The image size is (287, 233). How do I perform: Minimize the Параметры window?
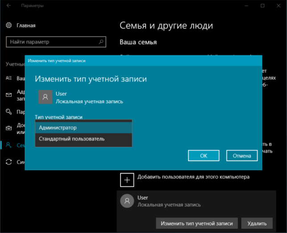click(x=246, y=6)
